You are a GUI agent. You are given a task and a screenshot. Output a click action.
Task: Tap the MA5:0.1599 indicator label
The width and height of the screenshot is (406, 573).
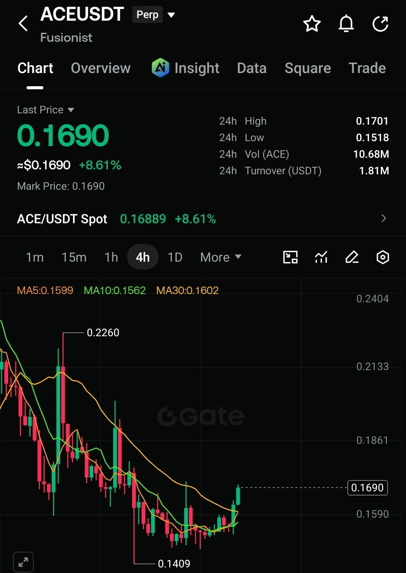pos(45,290)
